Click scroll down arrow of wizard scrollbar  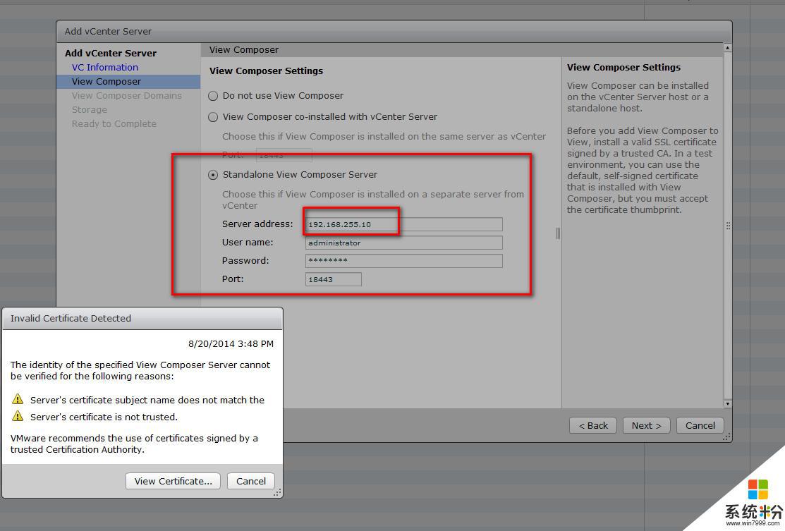pos(727,403)
